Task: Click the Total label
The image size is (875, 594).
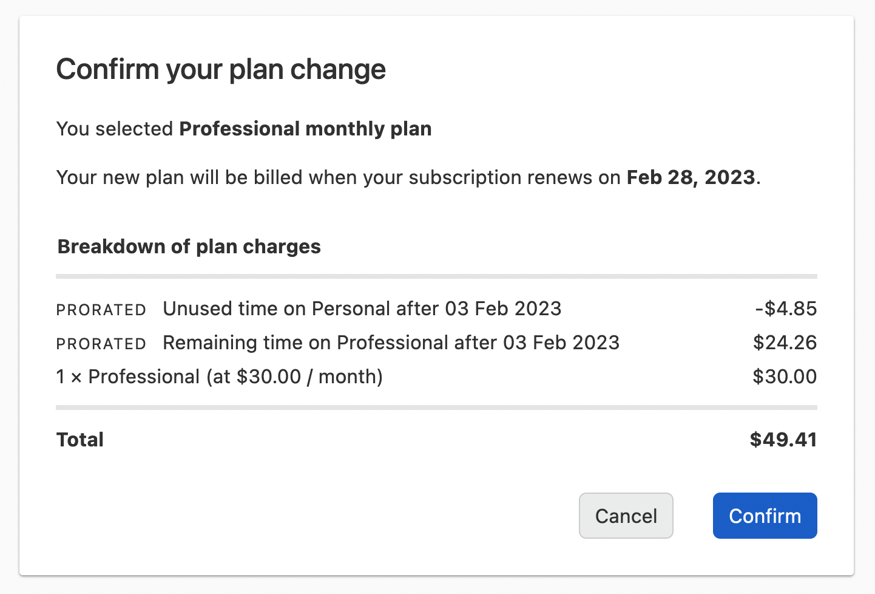Action: pos(79,440)
